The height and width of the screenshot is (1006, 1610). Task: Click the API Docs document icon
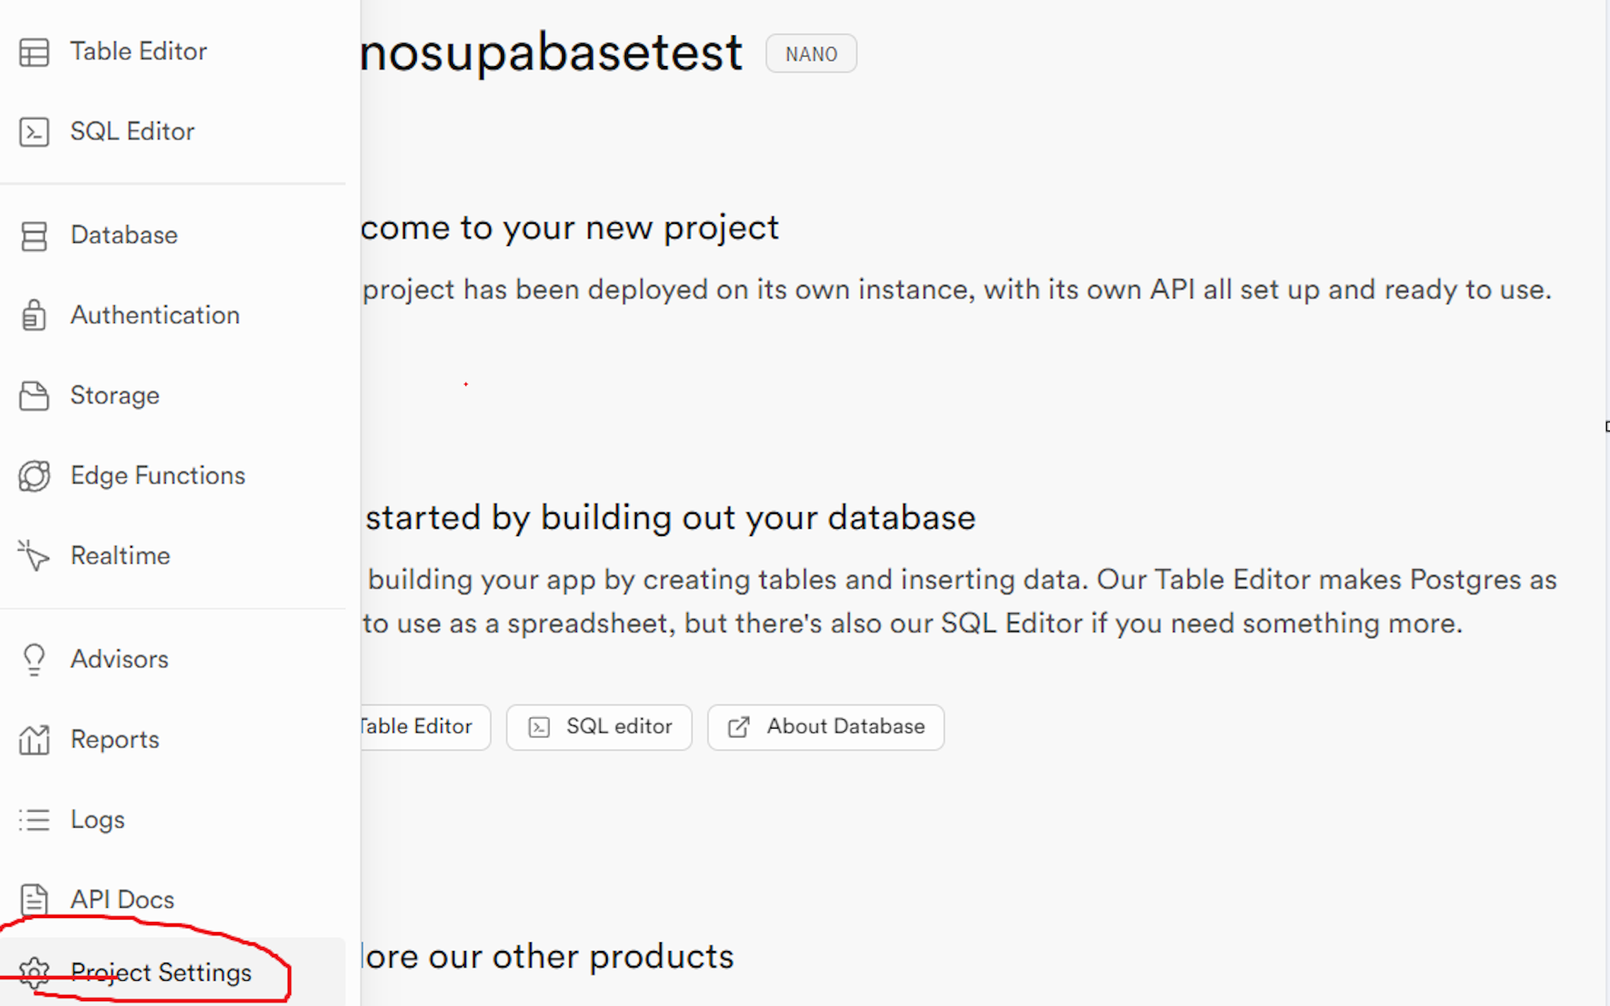pos(34,900)
